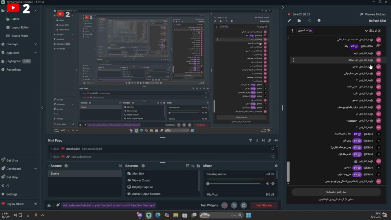Click the Valorant Reactive Overlays promo link
Image resolution: width=391 pixels, height=220 pixels.
click(109, 205)
